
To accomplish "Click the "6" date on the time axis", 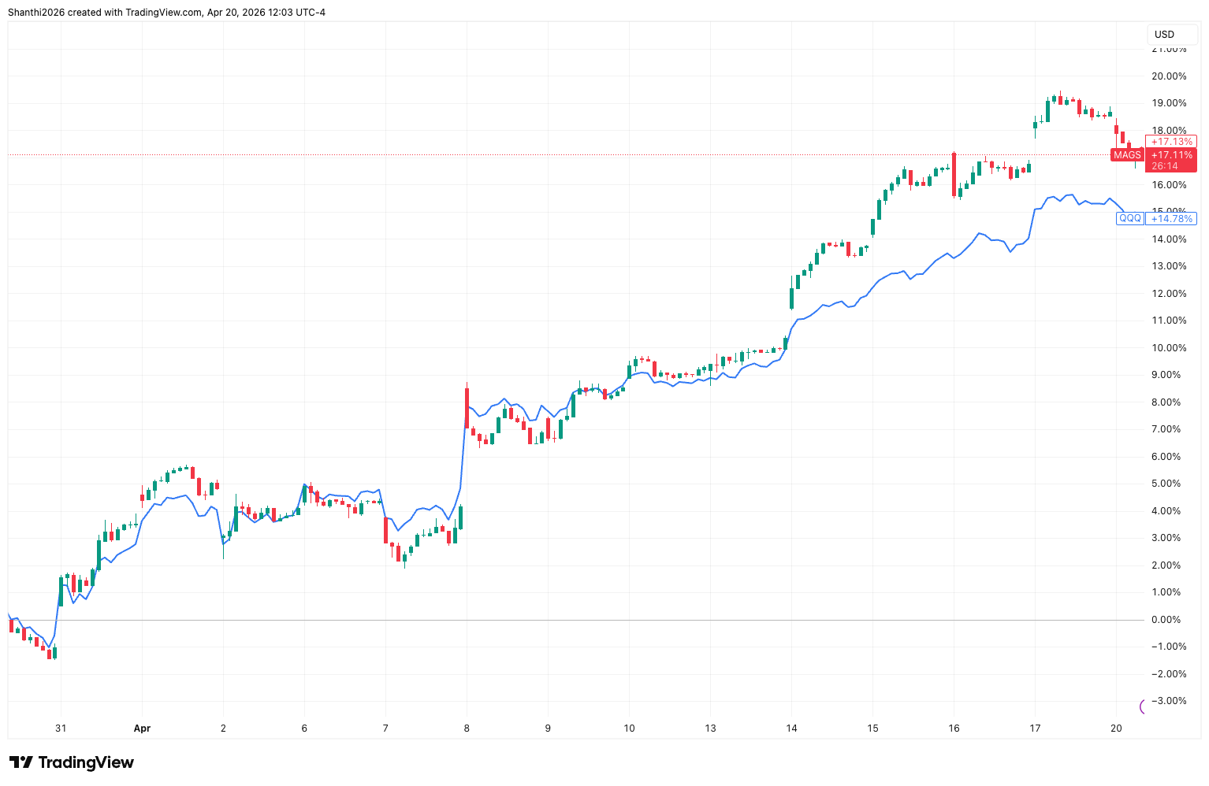I will click(x=304, y=729).
